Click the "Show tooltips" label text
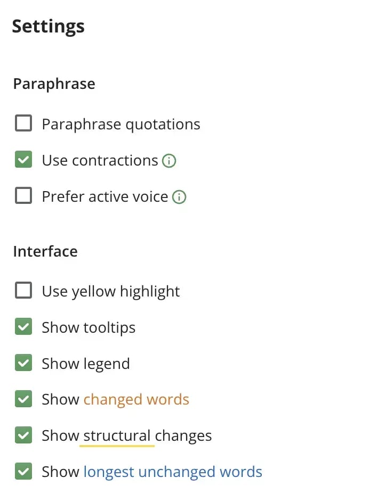The image size is (369, 494). pyautogui.click(x=89, y=327)
